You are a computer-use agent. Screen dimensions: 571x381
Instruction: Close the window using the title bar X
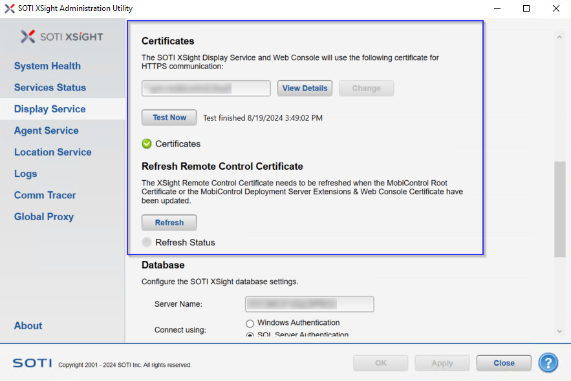tap(555, 8)
